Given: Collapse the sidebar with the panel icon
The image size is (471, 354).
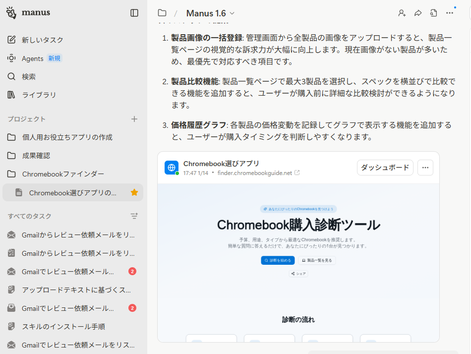Looking at the screenshot, I should point(134,13).
